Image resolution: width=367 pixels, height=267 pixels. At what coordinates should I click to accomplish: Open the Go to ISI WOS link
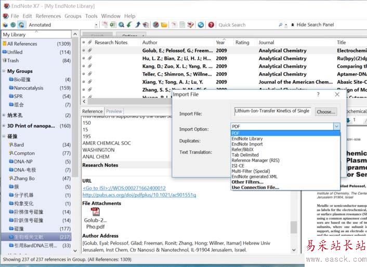(124, 188)
